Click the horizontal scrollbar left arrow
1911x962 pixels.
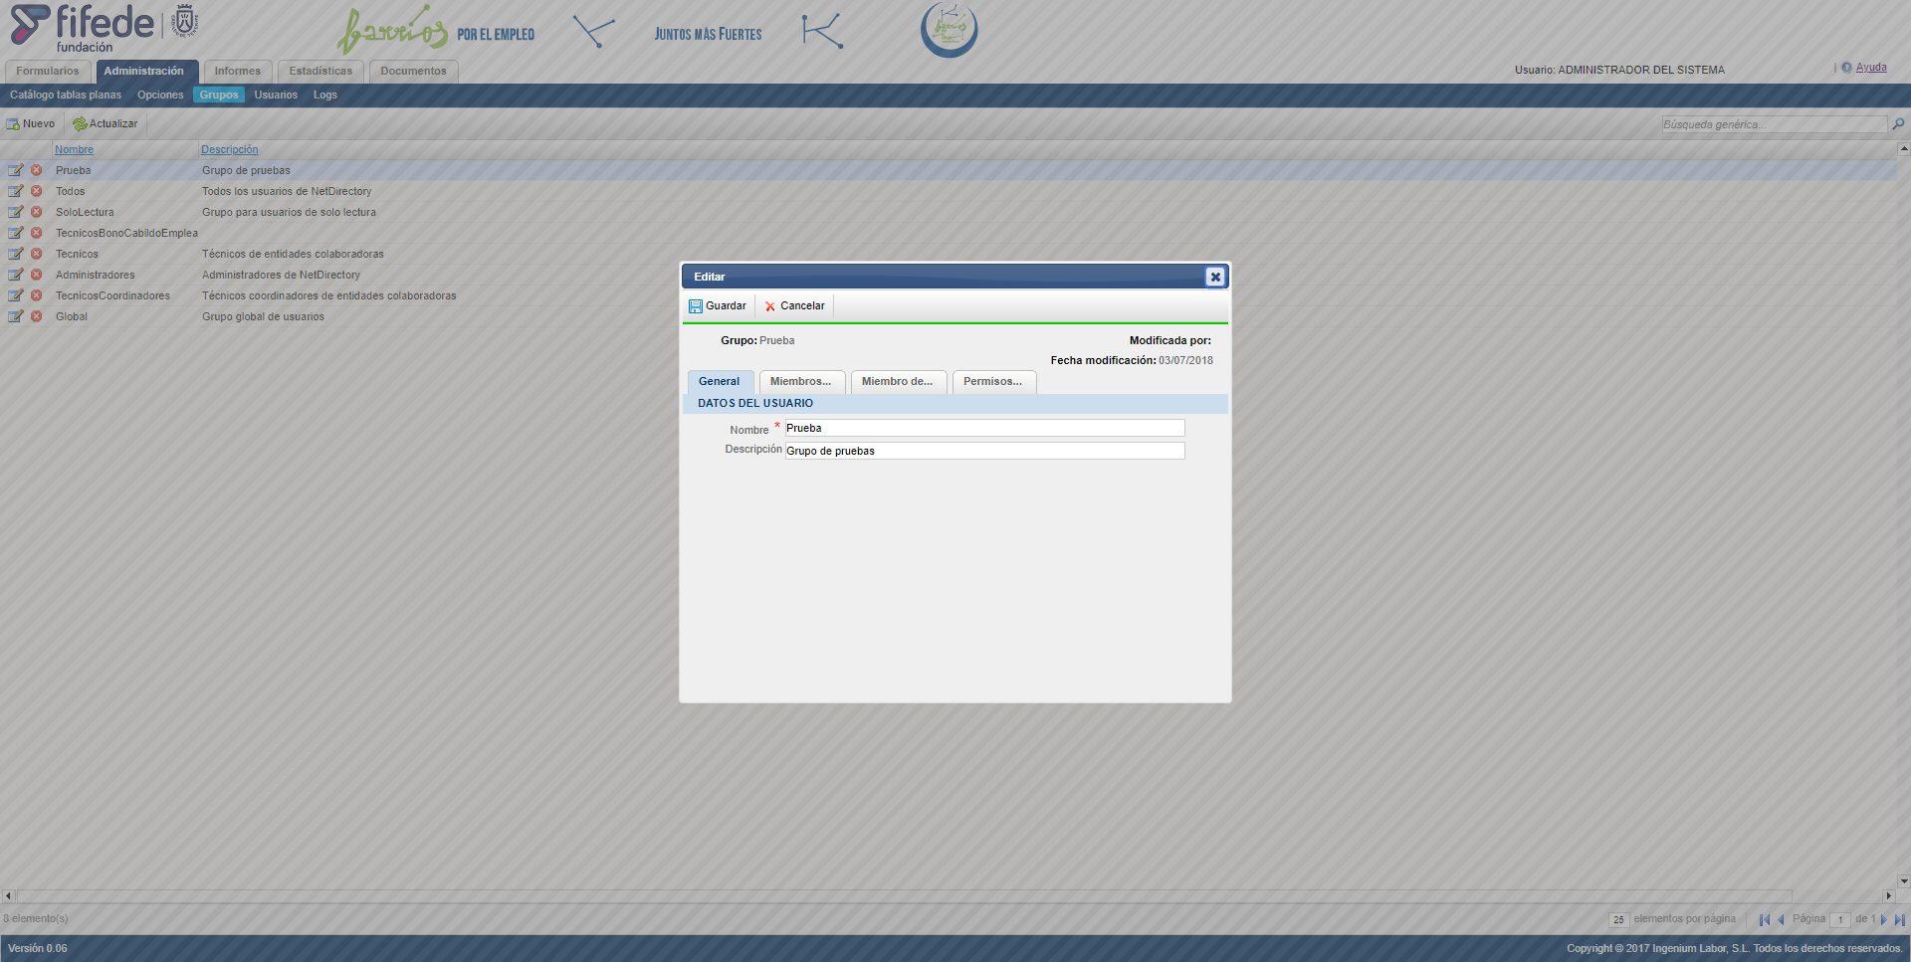[8, 896]
